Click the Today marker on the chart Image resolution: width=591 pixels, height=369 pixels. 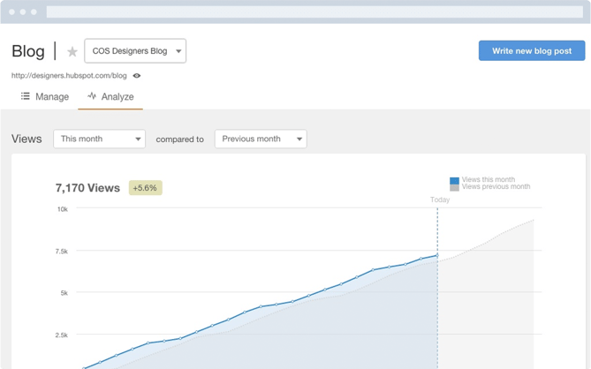click(x=440, y=200)
